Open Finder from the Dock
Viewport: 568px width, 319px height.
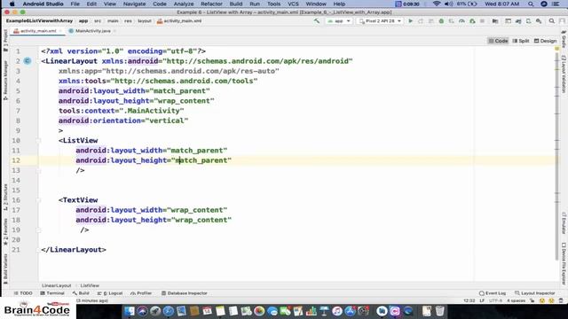130,311
